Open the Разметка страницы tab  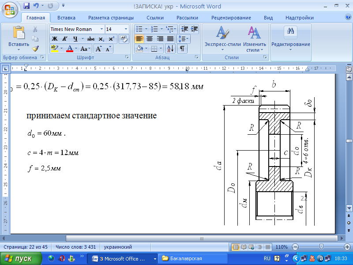click(x=111, y=18)
